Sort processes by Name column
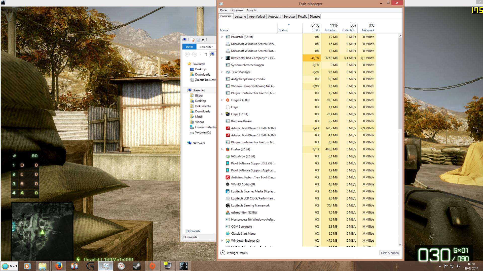Image resolution: width=483 pixels, height=271 pixels. [248, 28]
